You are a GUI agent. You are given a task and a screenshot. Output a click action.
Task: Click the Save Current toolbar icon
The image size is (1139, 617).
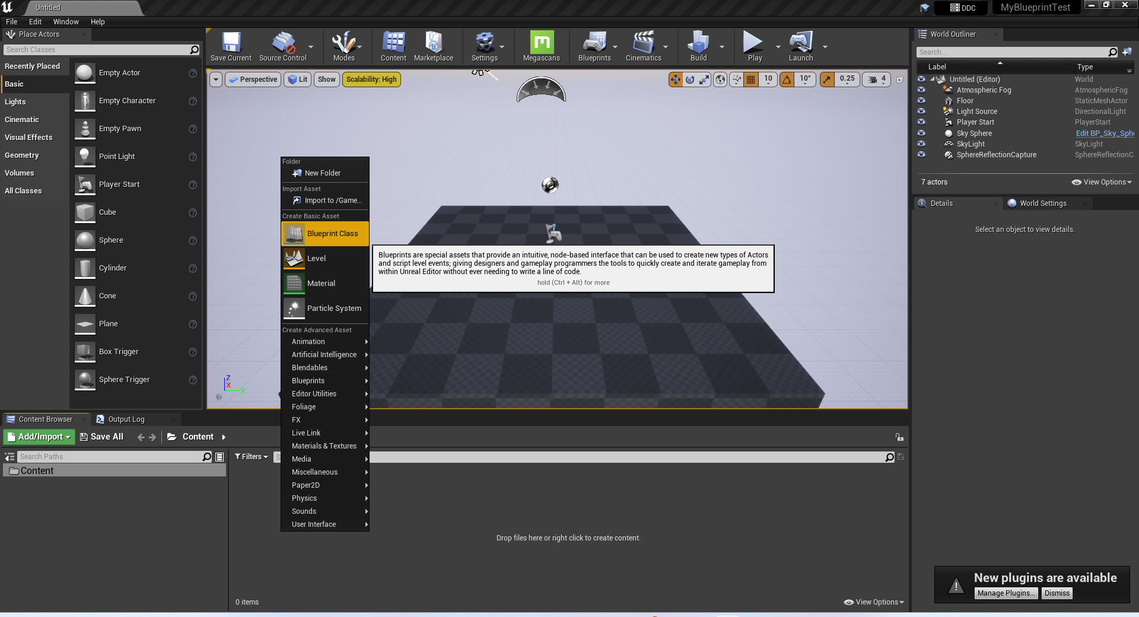[x=231, y=46]
